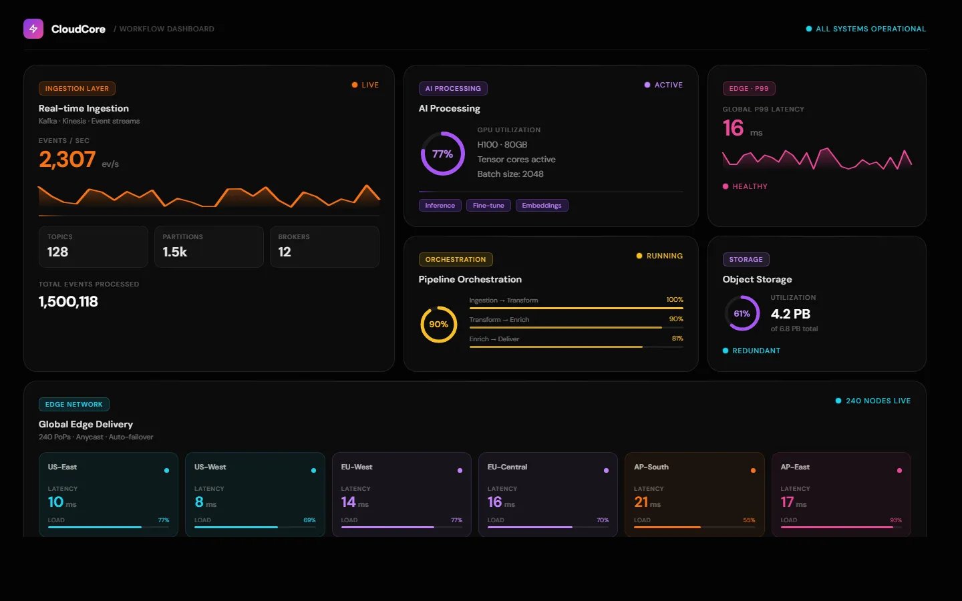This screenshot has width=962, height=601.
Task: Click the ACTIVE status dot on AI Processing
Action: (x=646, y=85)
